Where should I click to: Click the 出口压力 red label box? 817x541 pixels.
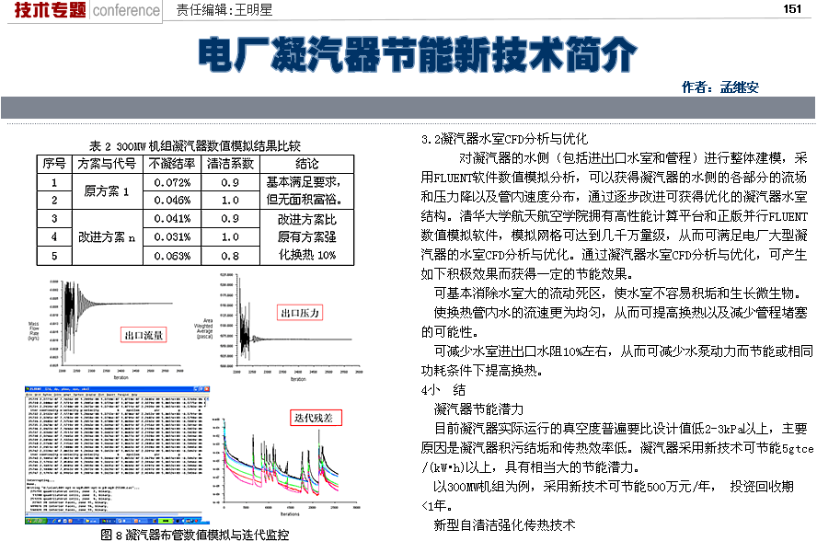[x=299, y=314]
